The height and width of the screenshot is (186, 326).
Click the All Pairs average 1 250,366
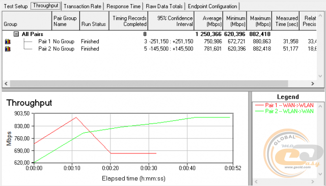(x=208, y=34)
